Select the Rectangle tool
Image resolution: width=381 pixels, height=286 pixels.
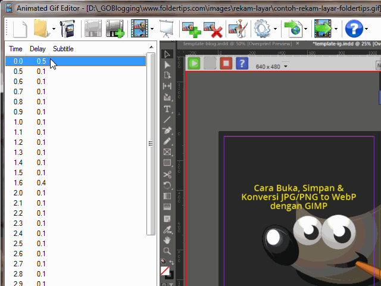pos(167,163)
